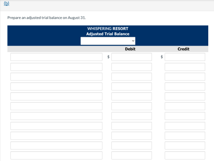Image resolution: width=214 pixels, height=161 pixels.
Task: Click the Debit column header
Action: (x=130, y=49)
